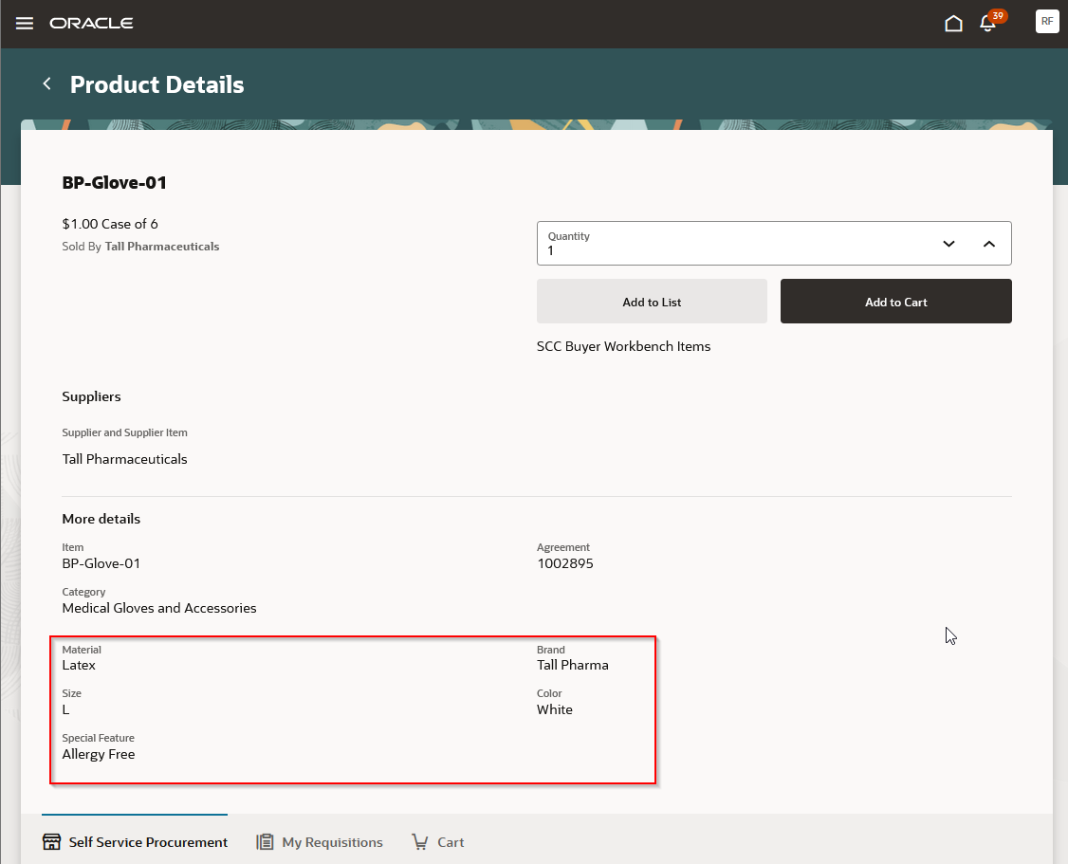This screenshot has width=1068, height=864.
Task: Click the Self Service Procurement store icon
Action: point(52,842)
